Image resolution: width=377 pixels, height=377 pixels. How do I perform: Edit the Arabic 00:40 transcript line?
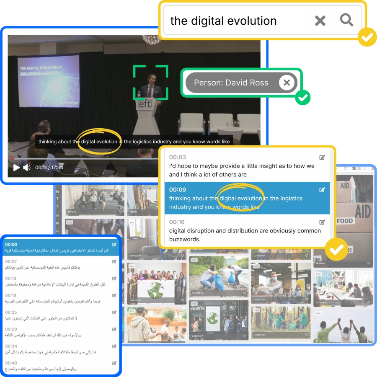[114, 363]
